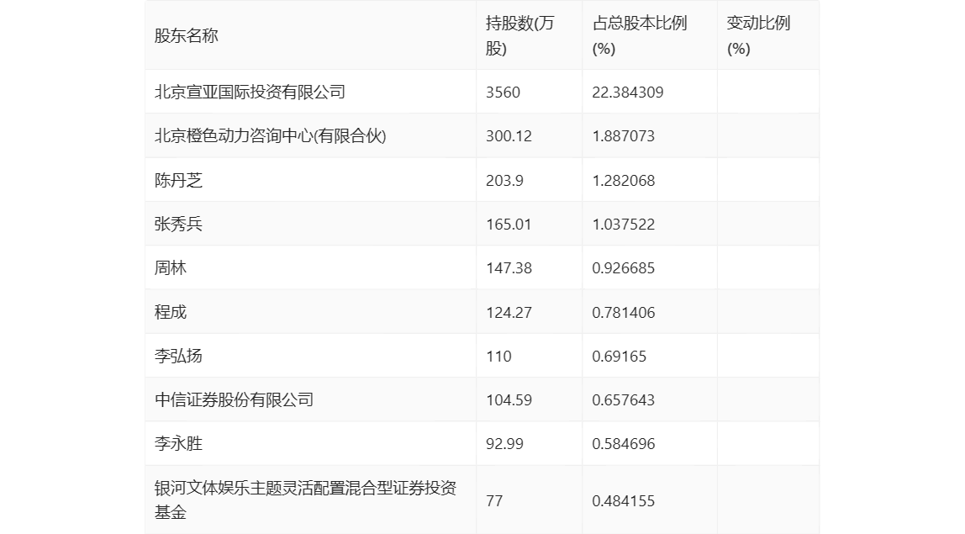Click shareholder name 程成
This screenshot has width=965, height=534.
[171, 312]
